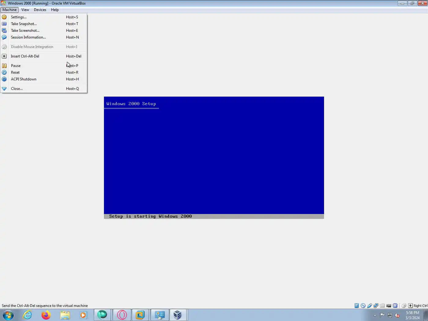Open Windows Media Player from taskbar
This screenshot has width=428, height=321.
click(83, 315)
